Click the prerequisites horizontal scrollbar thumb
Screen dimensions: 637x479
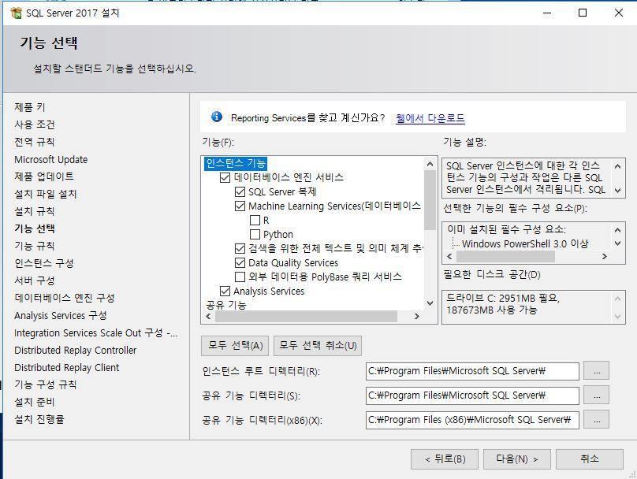(x=505, y=257)
